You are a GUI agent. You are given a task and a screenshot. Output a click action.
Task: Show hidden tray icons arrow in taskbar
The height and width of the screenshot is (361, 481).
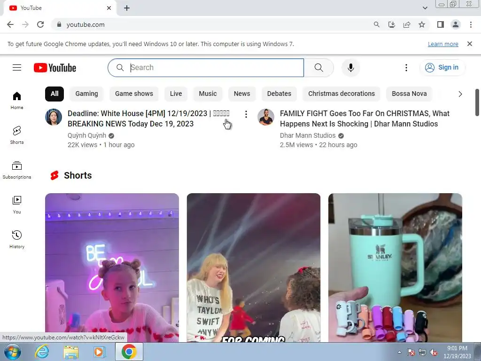(399, 352)
